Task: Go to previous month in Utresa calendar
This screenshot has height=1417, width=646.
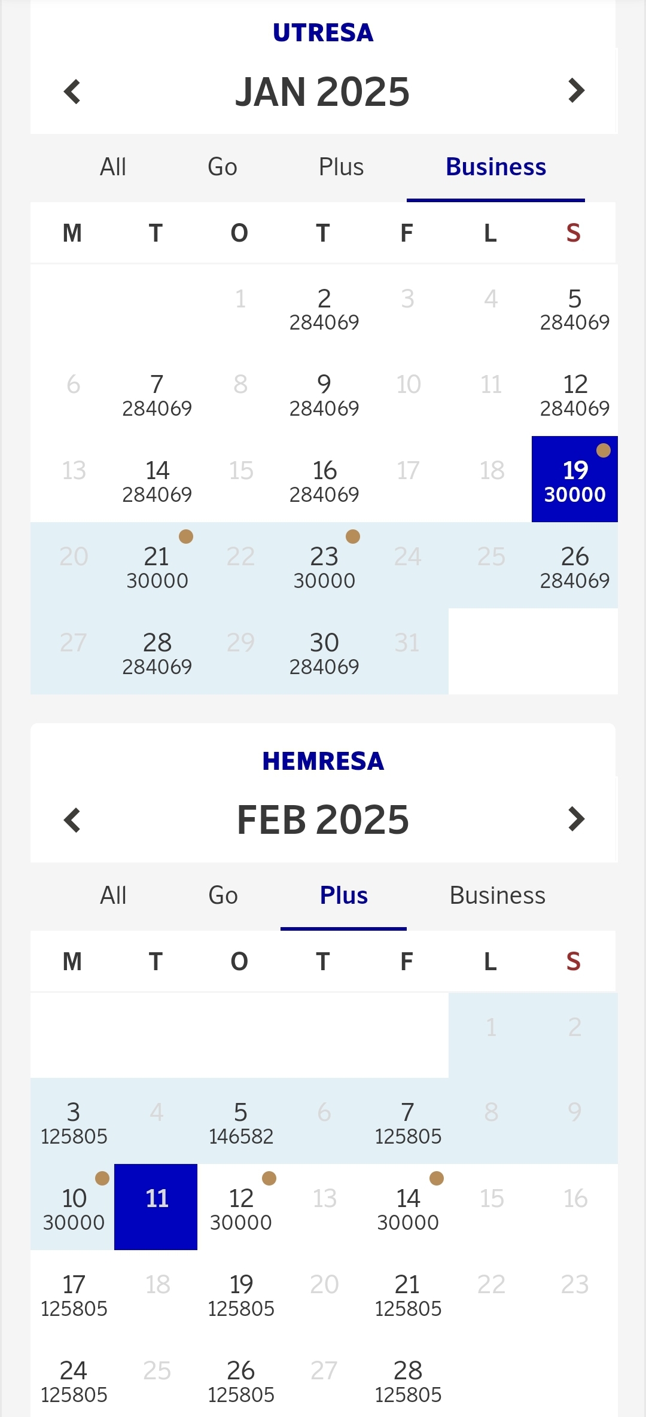Action: 72,92
